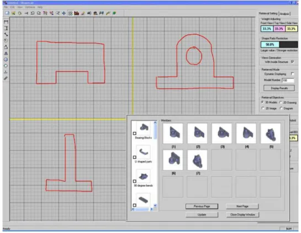Switch to the Retrieval Setting tab
301x233 pixels.
coord(268,13)
